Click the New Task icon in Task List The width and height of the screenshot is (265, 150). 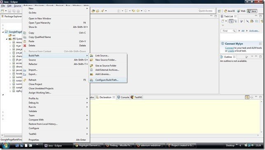223,21
